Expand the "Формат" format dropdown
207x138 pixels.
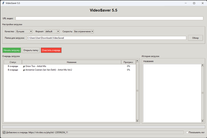52,31
